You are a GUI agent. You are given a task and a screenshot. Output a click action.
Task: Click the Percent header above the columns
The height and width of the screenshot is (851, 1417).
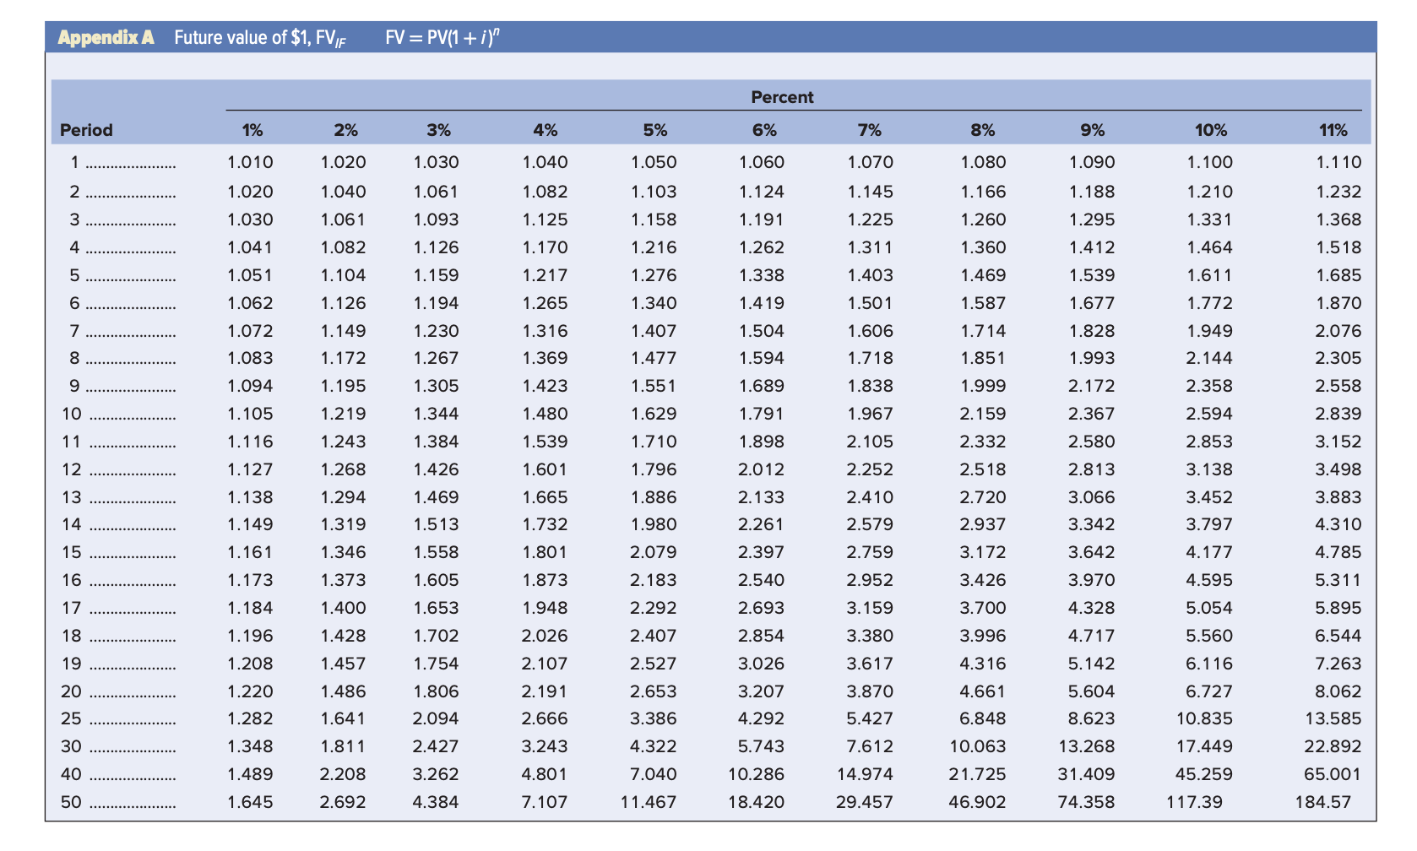782,97
